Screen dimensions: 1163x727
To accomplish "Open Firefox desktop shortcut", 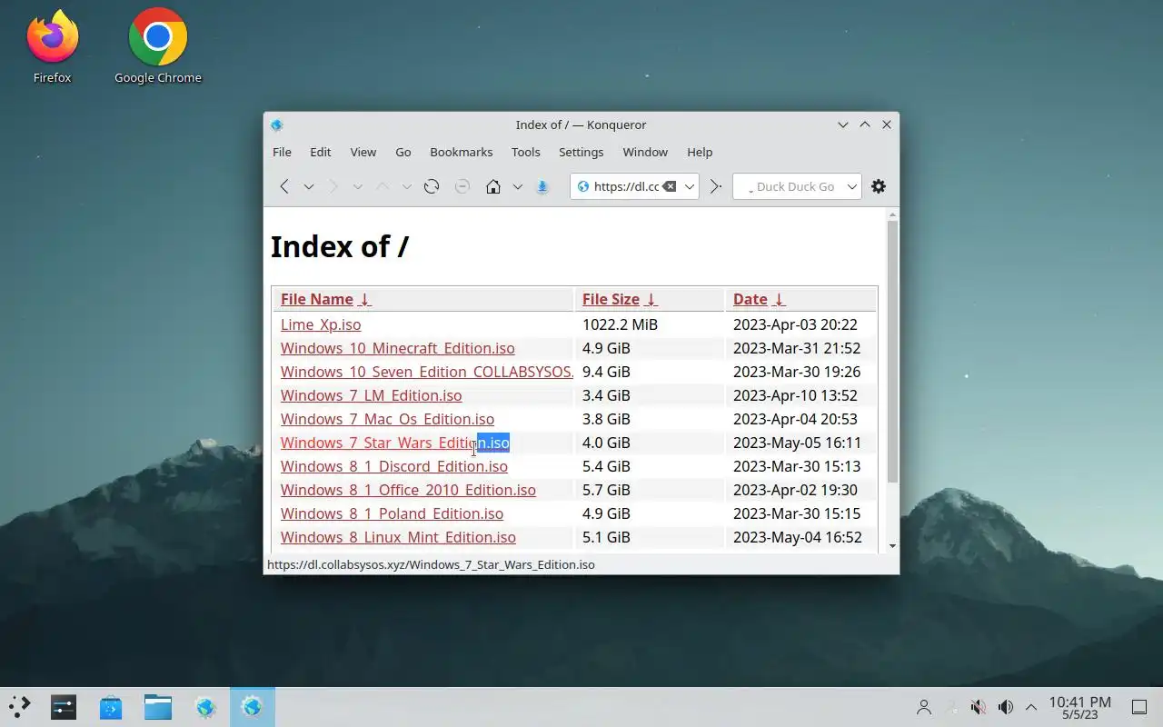I will 52,47.
